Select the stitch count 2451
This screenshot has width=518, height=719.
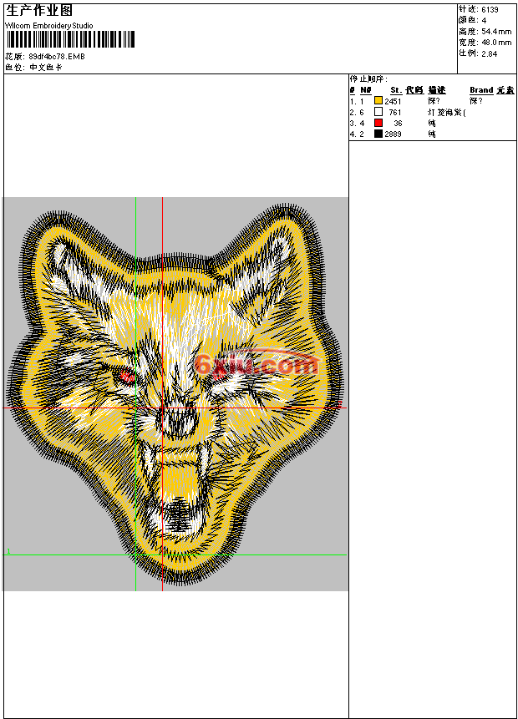[x=393, y=101]
